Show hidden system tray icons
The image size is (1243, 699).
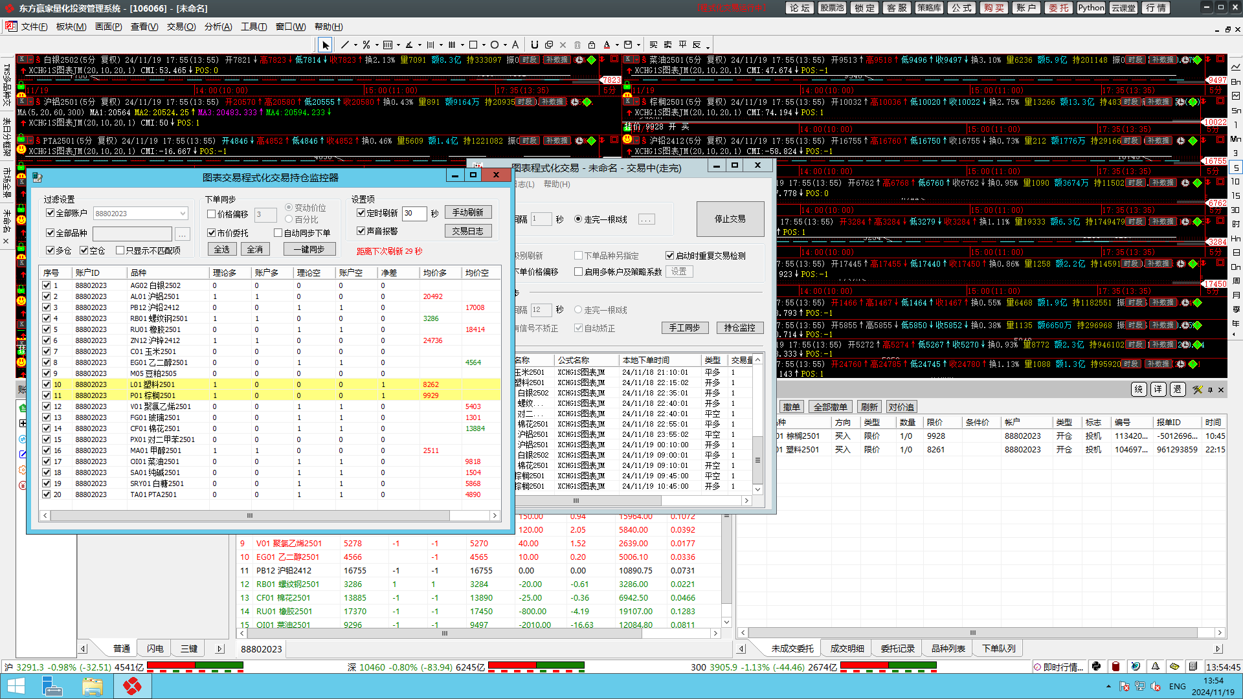(1108, 686)
